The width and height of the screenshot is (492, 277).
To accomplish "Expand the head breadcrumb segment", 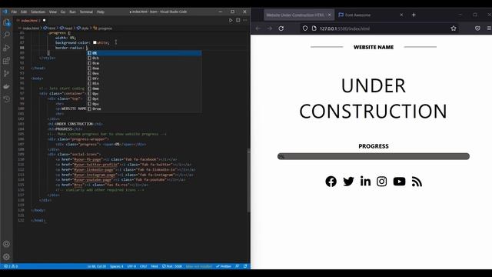I will [66, 28].
